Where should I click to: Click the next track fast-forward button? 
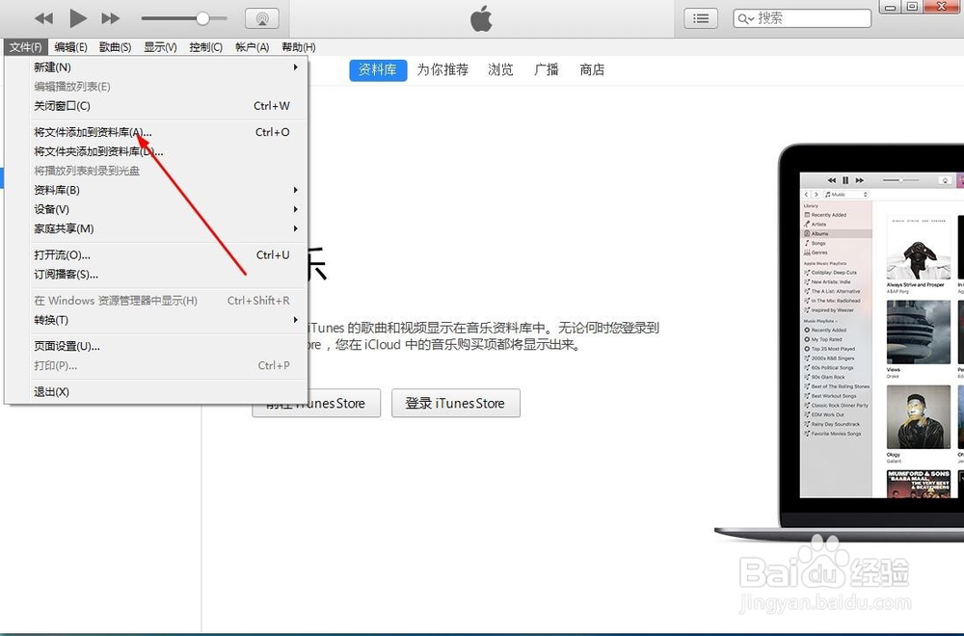[111, 18]
